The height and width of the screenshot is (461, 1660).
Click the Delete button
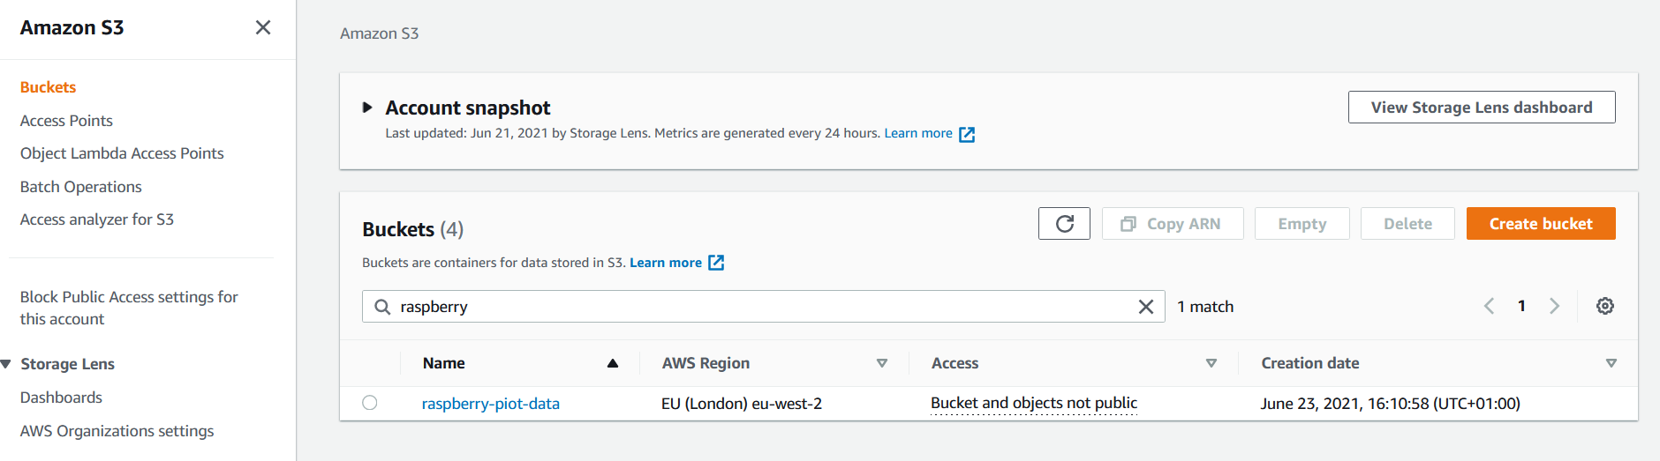[1408, 224]
